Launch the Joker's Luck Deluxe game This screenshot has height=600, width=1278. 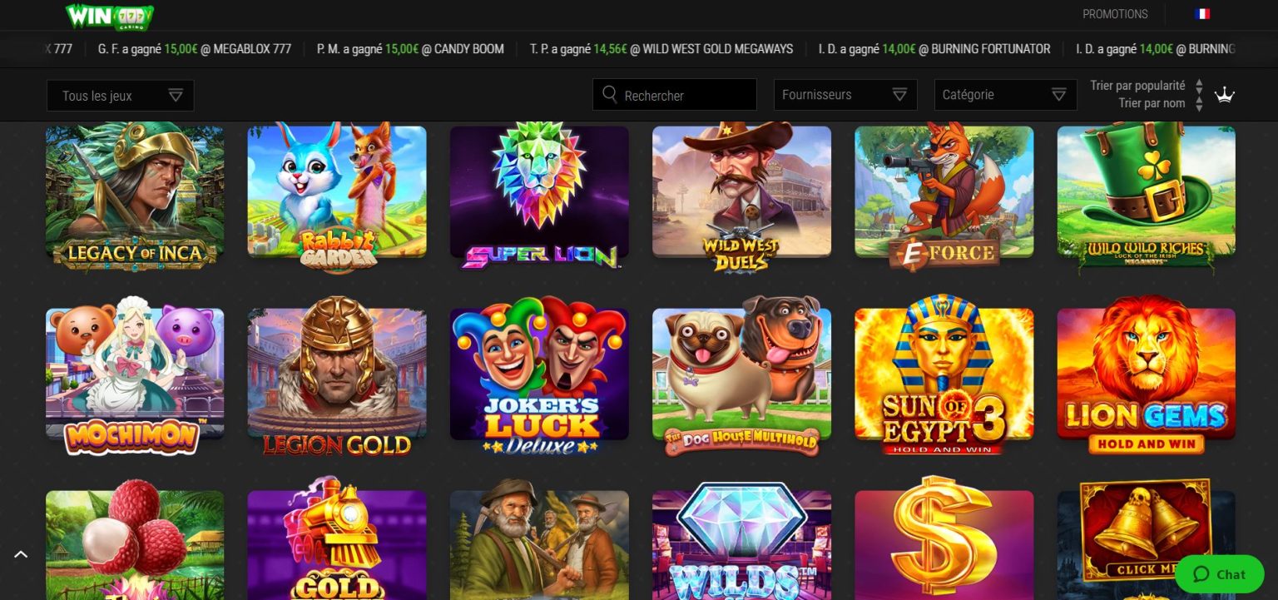(x=539, y=374)
